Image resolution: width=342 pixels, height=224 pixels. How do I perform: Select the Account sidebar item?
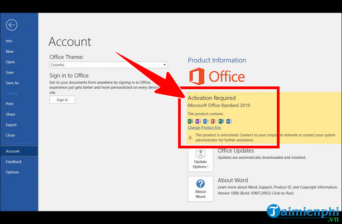(19, 151)
